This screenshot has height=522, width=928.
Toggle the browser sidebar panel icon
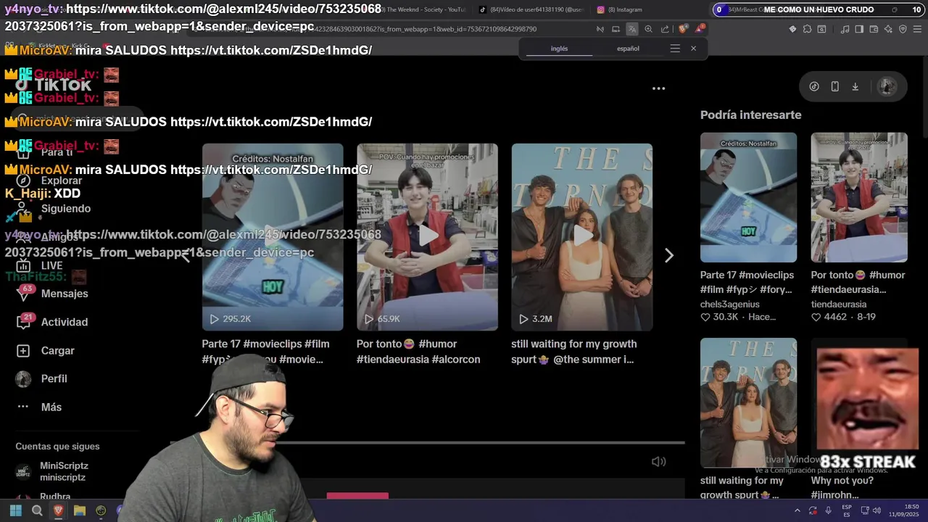(859, 29)
